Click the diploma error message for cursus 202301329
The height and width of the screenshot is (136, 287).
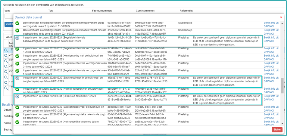(226, 81)
